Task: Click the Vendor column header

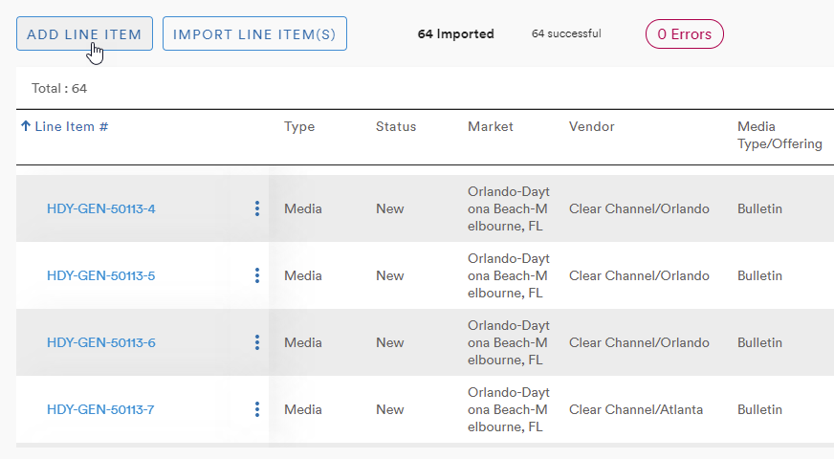Action: click(x=591, y=126)
